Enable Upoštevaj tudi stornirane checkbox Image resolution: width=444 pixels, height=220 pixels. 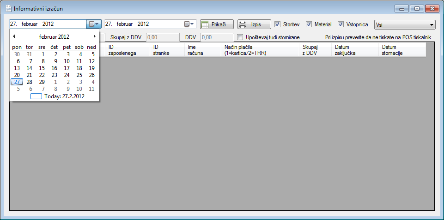point(240,37)
